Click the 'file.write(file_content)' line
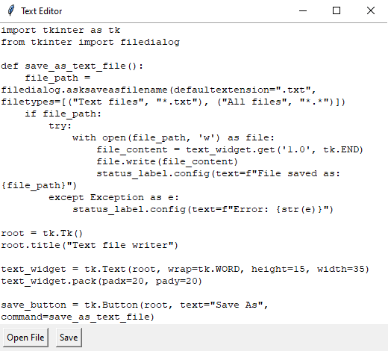Viewport: 388px width, 351px height. click(167, 161)
